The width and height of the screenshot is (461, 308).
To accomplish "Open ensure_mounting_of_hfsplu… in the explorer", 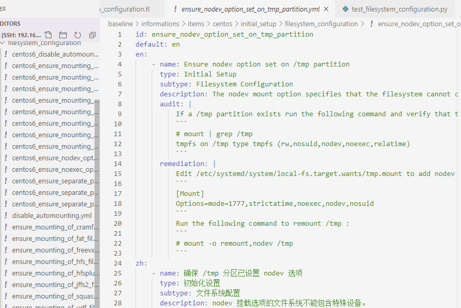I will [56, 273].
